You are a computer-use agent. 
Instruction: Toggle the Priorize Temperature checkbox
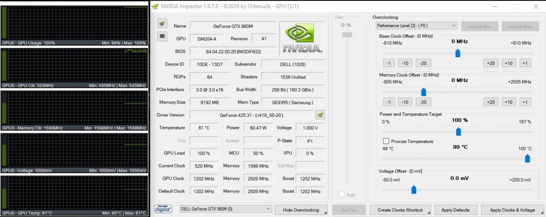pos(386,141)
